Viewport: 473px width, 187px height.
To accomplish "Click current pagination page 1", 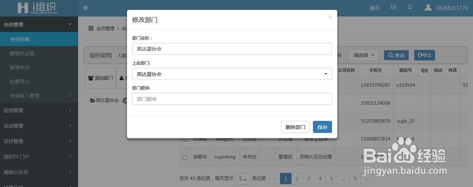I will point(286,178).
